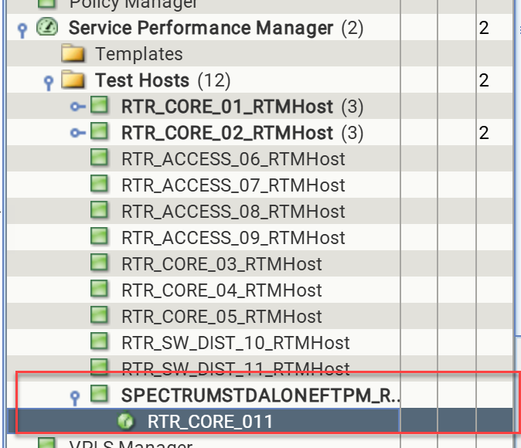Click the green icon of RTR_ACCESS_08_RTMHost
Viewport: 521px width, 448px height.
coord(99,210)
